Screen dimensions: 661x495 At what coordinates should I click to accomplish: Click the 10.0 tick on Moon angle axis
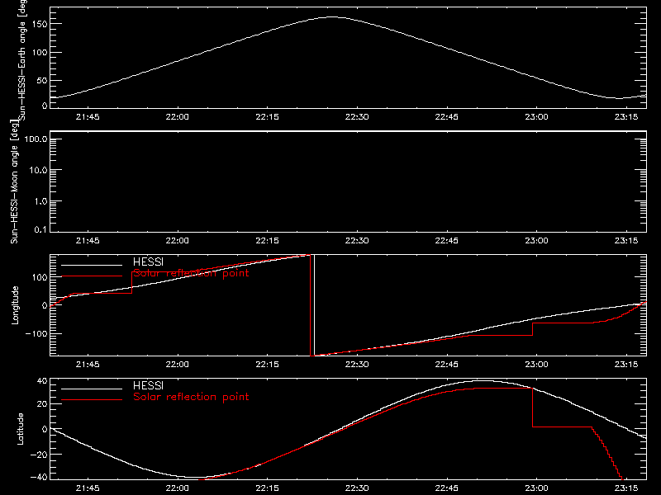point(38,170)
